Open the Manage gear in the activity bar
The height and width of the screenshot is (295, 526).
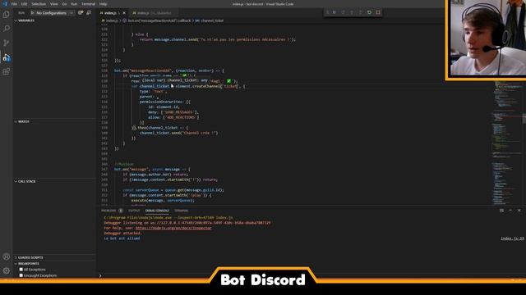6,270
